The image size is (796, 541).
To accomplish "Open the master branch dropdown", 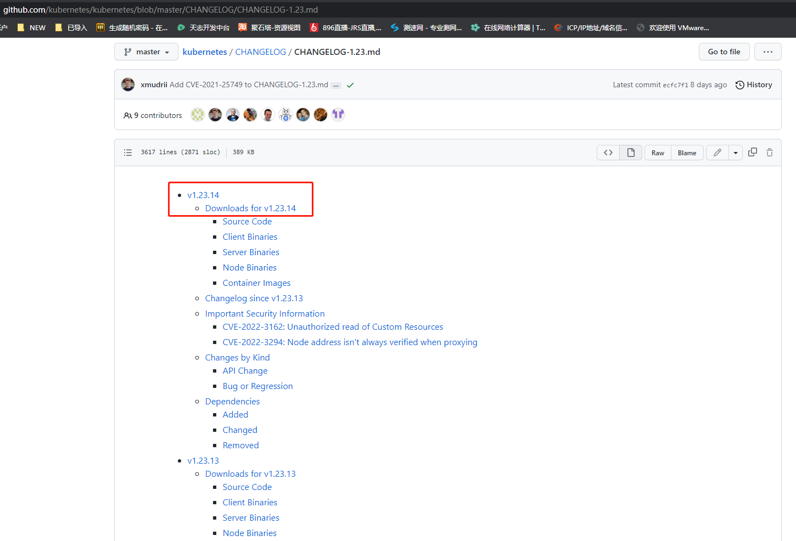I will (146, 52).
